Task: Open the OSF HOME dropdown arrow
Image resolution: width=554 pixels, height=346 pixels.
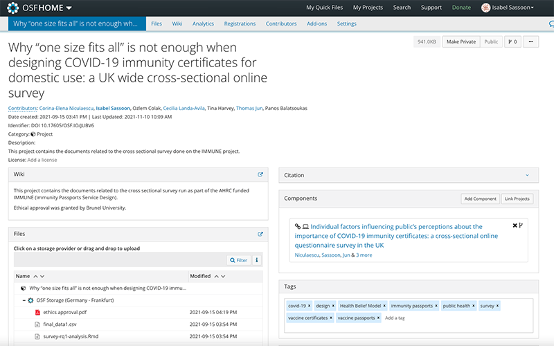Action: [69, 8]
